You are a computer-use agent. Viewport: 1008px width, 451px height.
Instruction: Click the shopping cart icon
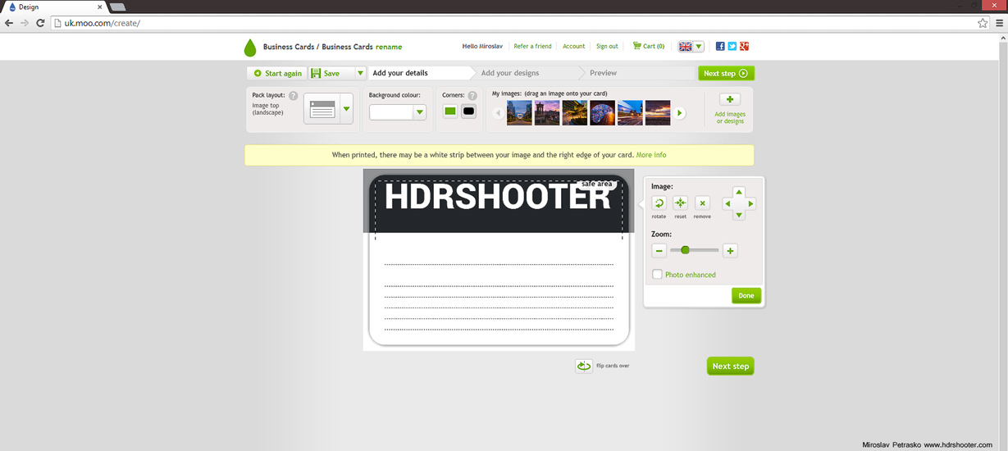click(636, 46)
